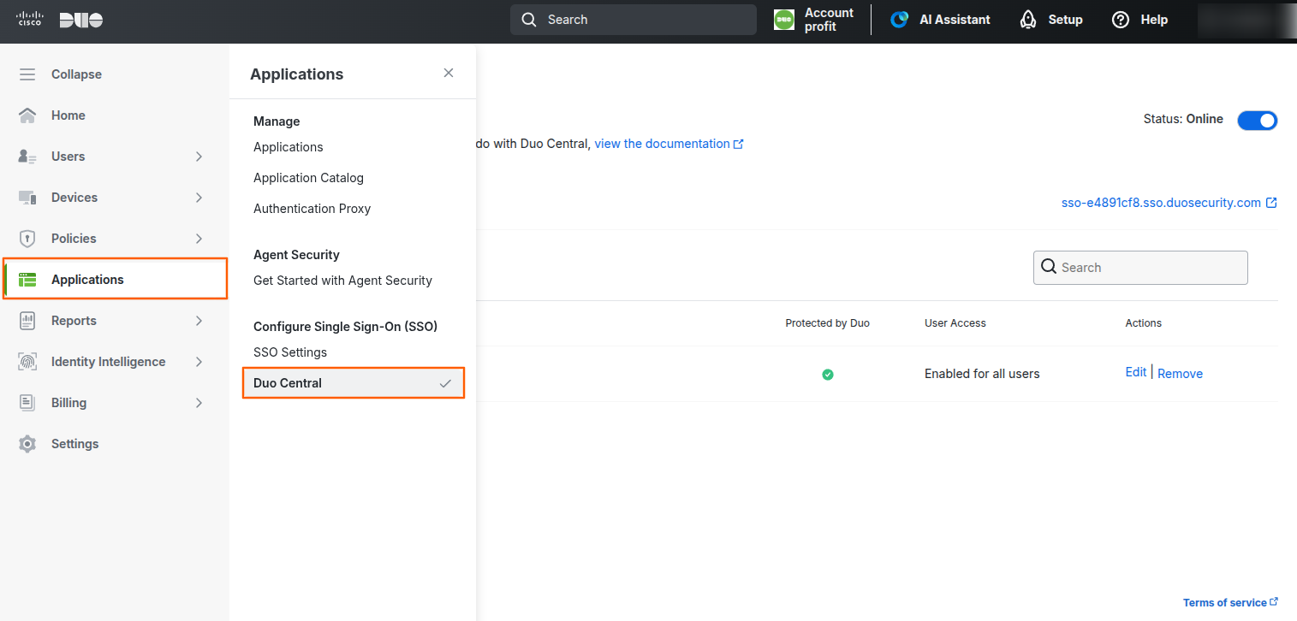Click the search magnifier icon in top bar
The height and width of the screenshot is (621, 1297).
coord(529,20)
